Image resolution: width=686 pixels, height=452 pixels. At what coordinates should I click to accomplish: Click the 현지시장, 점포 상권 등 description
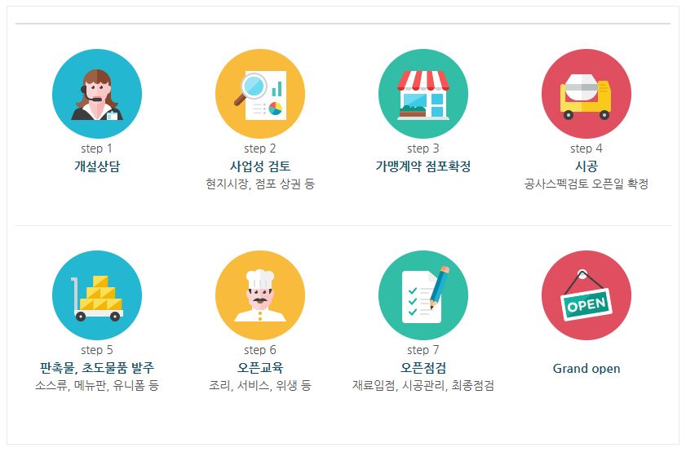pyautogui.click(x=260, y=184)
